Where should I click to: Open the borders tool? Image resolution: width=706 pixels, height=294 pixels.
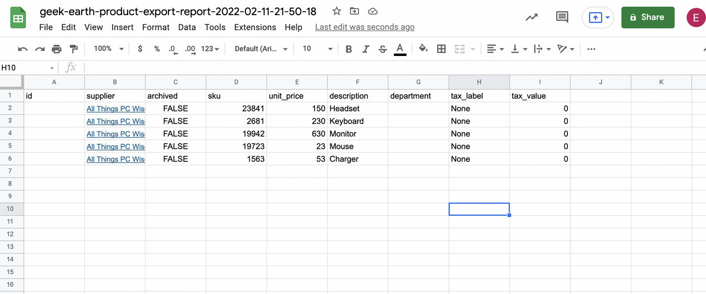pyautogui.click(x=441, y=49)
